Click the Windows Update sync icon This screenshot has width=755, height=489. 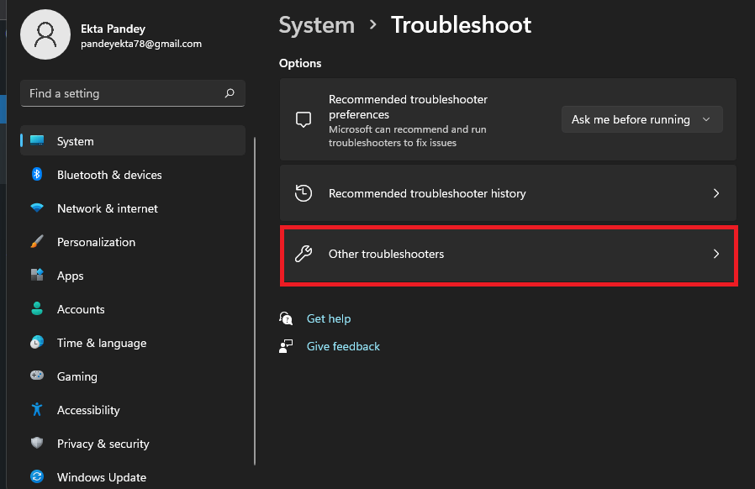tap(37, 477)
